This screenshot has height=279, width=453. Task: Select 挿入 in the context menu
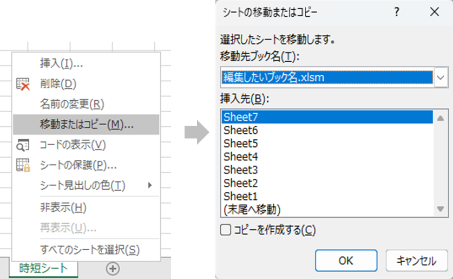pos(61,64)
